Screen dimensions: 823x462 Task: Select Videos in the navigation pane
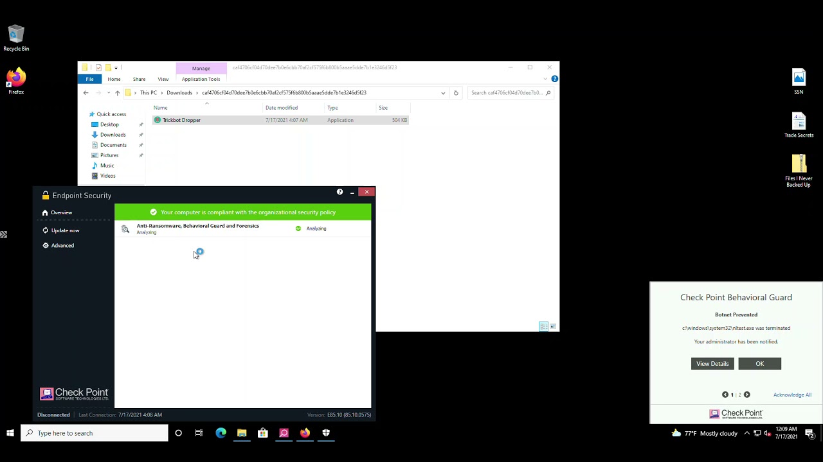coord(107,176)
